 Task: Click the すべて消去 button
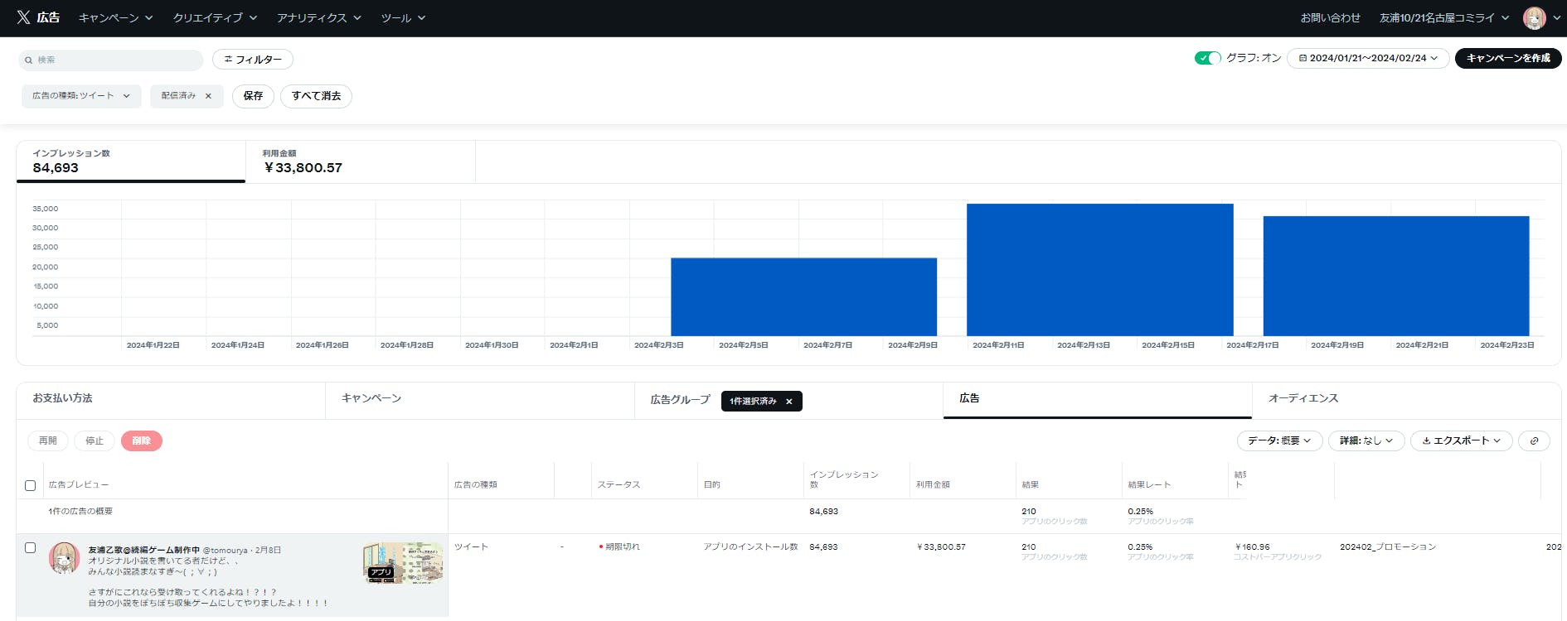(316, 96)
